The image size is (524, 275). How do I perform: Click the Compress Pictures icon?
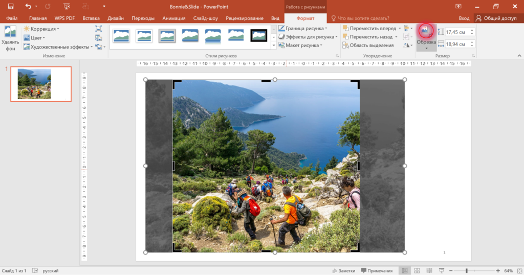tap(99, 29)
